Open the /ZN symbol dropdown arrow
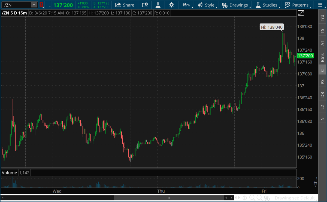 (34, 5)
